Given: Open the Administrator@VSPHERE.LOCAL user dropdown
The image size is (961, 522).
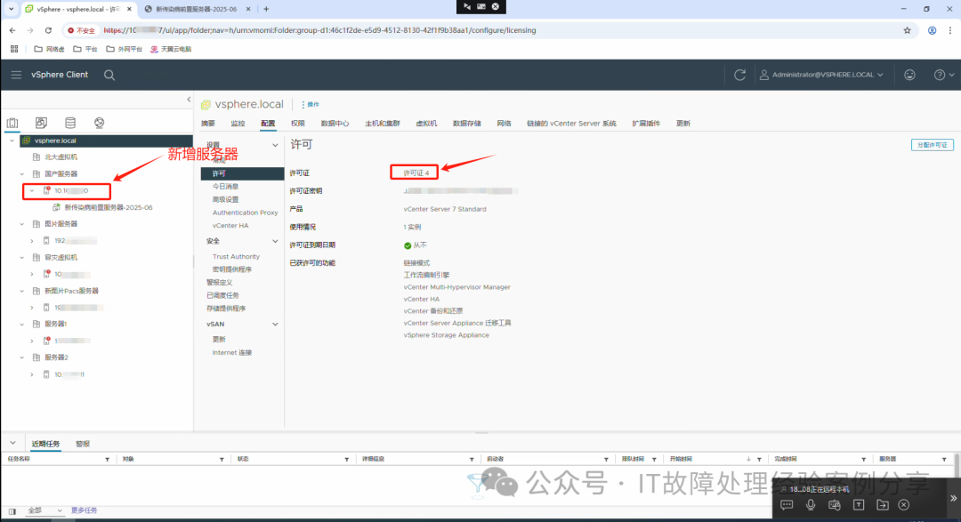Looking at the screenshot, I should coord(822,75).
